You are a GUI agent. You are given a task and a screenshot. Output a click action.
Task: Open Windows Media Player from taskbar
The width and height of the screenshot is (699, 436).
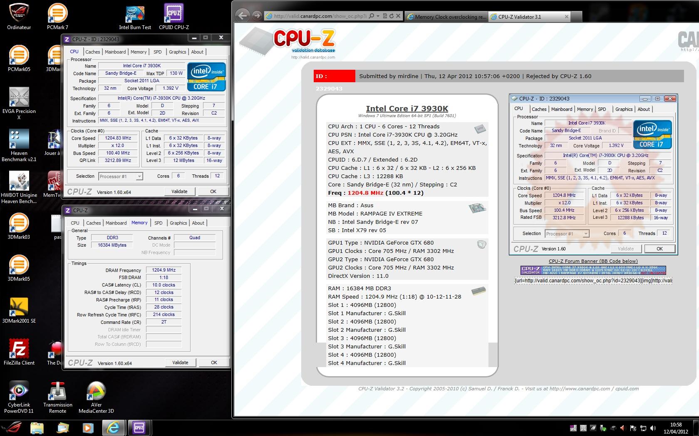click(88, 428)
